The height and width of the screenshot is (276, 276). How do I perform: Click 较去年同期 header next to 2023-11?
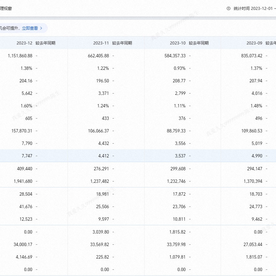122,43
